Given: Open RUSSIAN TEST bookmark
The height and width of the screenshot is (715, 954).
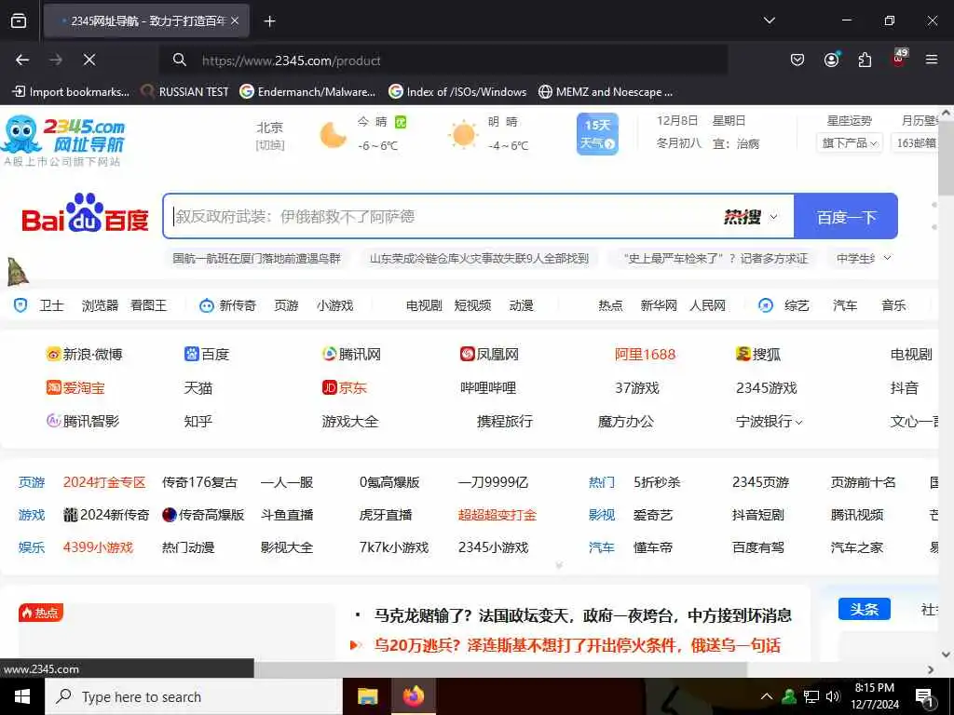Looking at the screenshot, I should point(185,92).
